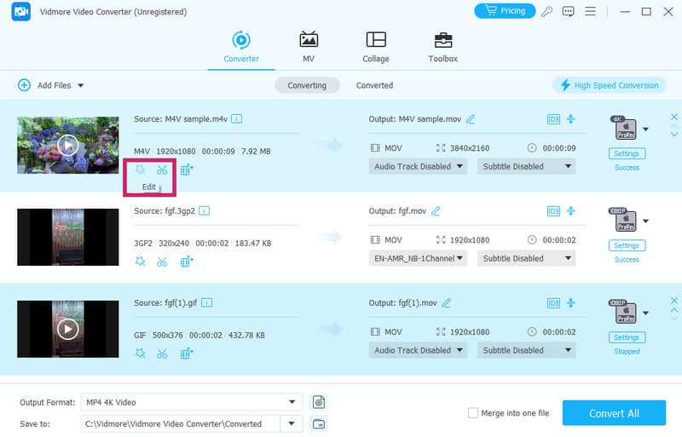Open the save folder icon next to Save to
Image resolution: width=682 pixels, height=437 pixels.
pos(319,423)
